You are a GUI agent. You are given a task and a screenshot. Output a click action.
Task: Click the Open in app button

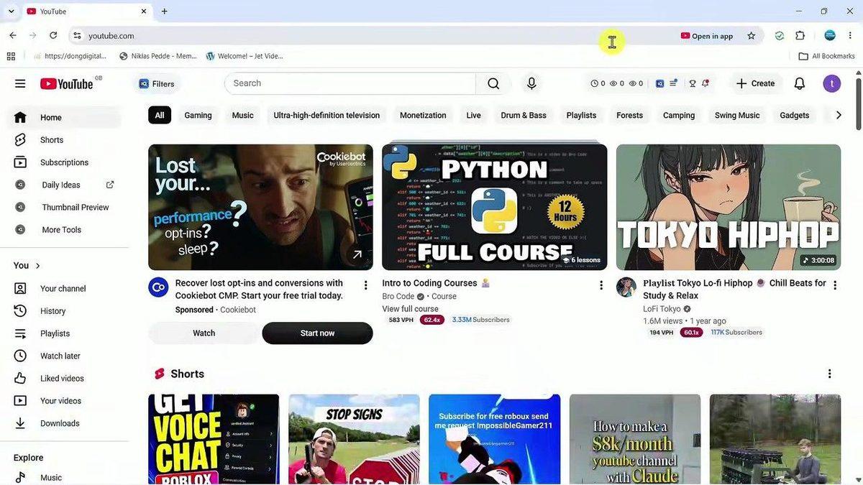[707, 36]
